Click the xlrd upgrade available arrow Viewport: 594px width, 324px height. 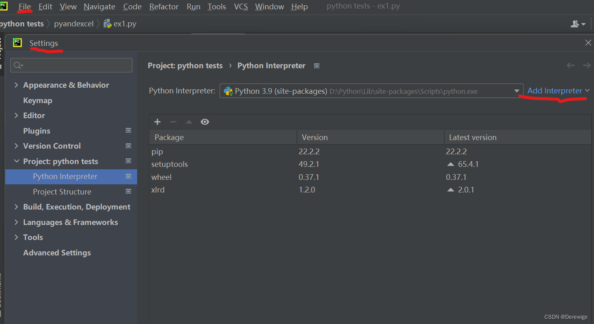point(450,190)
